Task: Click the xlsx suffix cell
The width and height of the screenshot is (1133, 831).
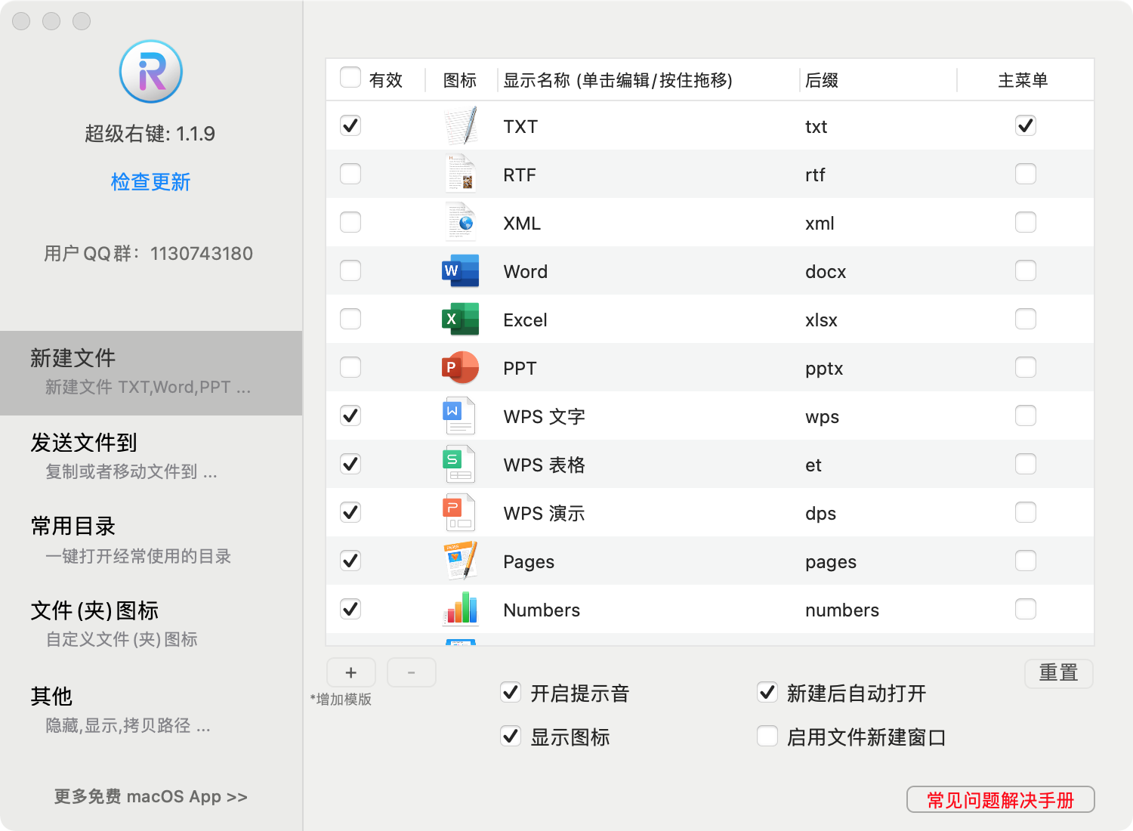Action: pos(821,320)
